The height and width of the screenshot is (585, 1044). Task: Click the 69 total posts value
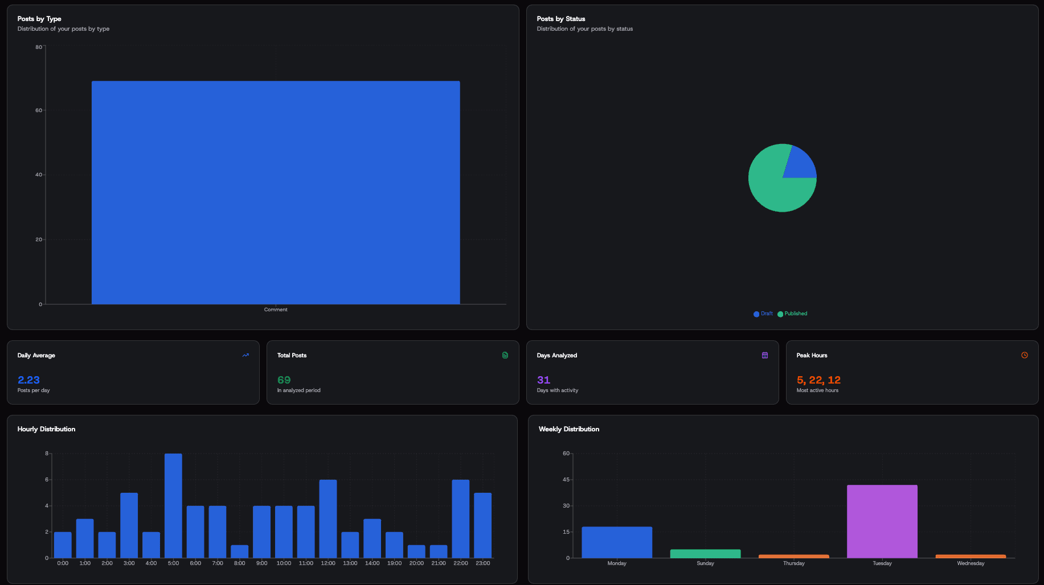(x=284, y=380)
